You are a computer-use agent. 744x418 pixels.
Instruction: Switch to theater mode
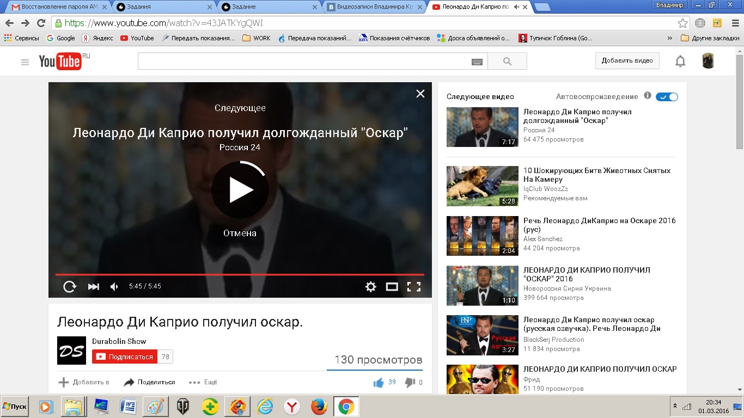tap(392, 286)
